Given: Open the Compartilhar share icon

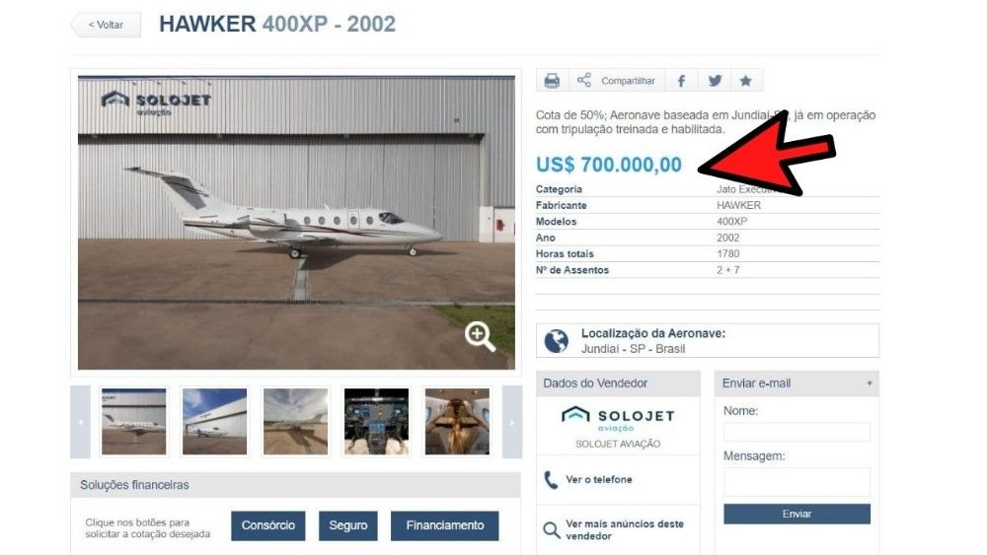Looking at the screenshot, I should click(584, 80).
